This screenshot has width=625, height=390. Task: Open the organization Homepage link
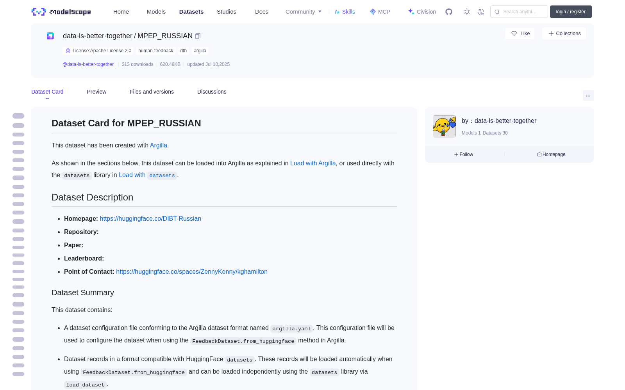coord(551,154)
